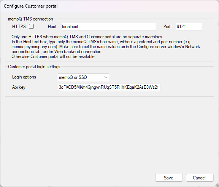219x187 pixels.
Task: Click the Login options label
Action: 24,77
